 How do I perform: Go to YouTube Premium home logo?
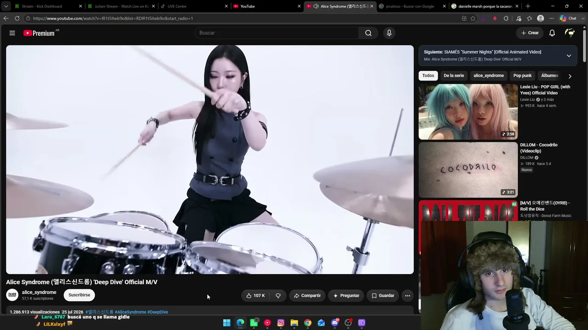pos(39,33)
